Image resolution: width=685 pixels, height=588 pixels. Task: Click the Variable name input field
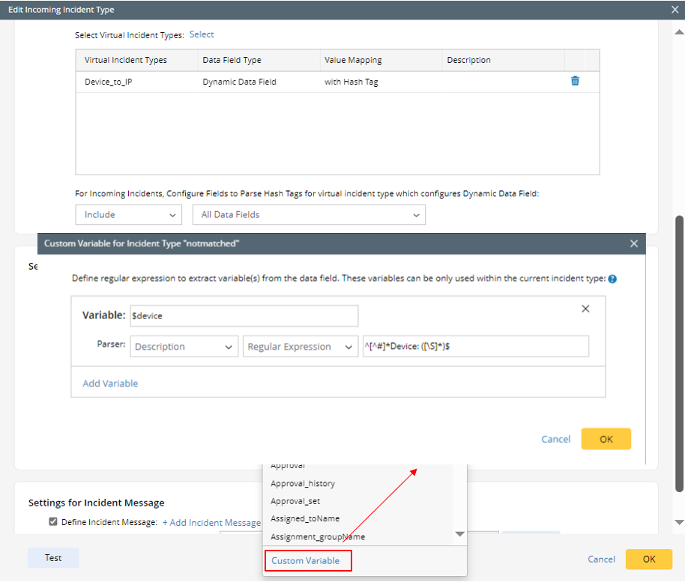(x=244, y=315)
